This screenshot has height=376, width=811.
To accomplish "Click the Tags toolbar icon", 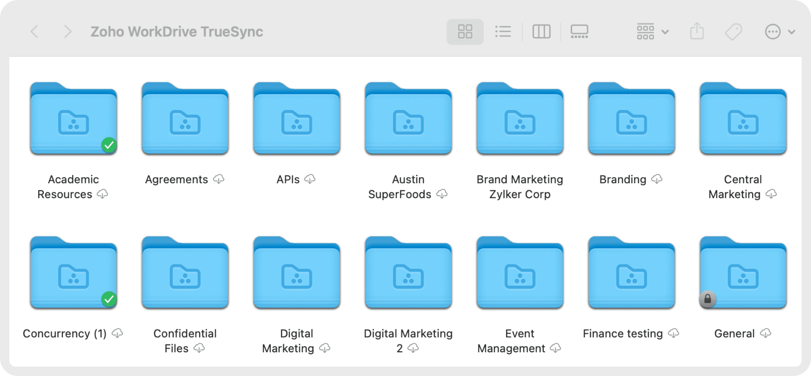I will click(733, 32).
